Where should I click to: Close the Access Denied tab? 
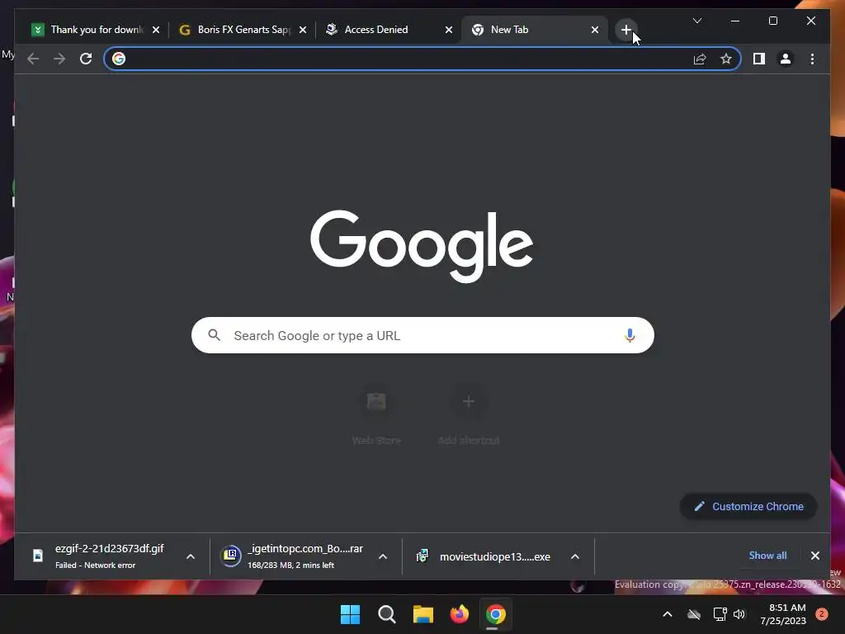(448, 30)
